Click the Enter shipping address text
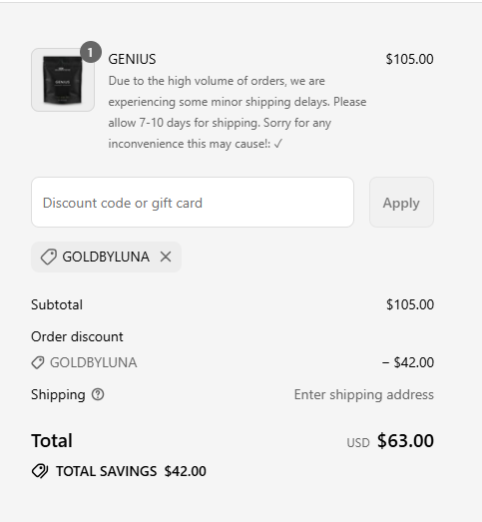The image size is (482, 522). [364, 394]
